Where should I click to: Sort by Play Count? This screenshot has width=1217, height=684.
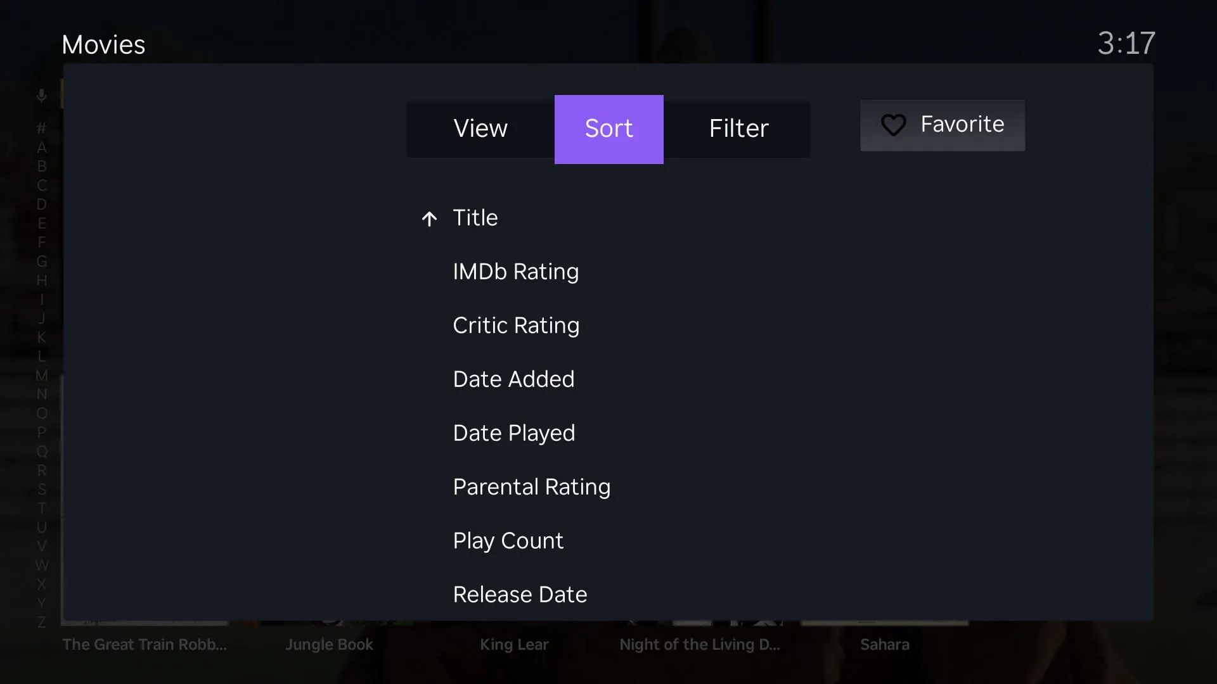point(508,541)
